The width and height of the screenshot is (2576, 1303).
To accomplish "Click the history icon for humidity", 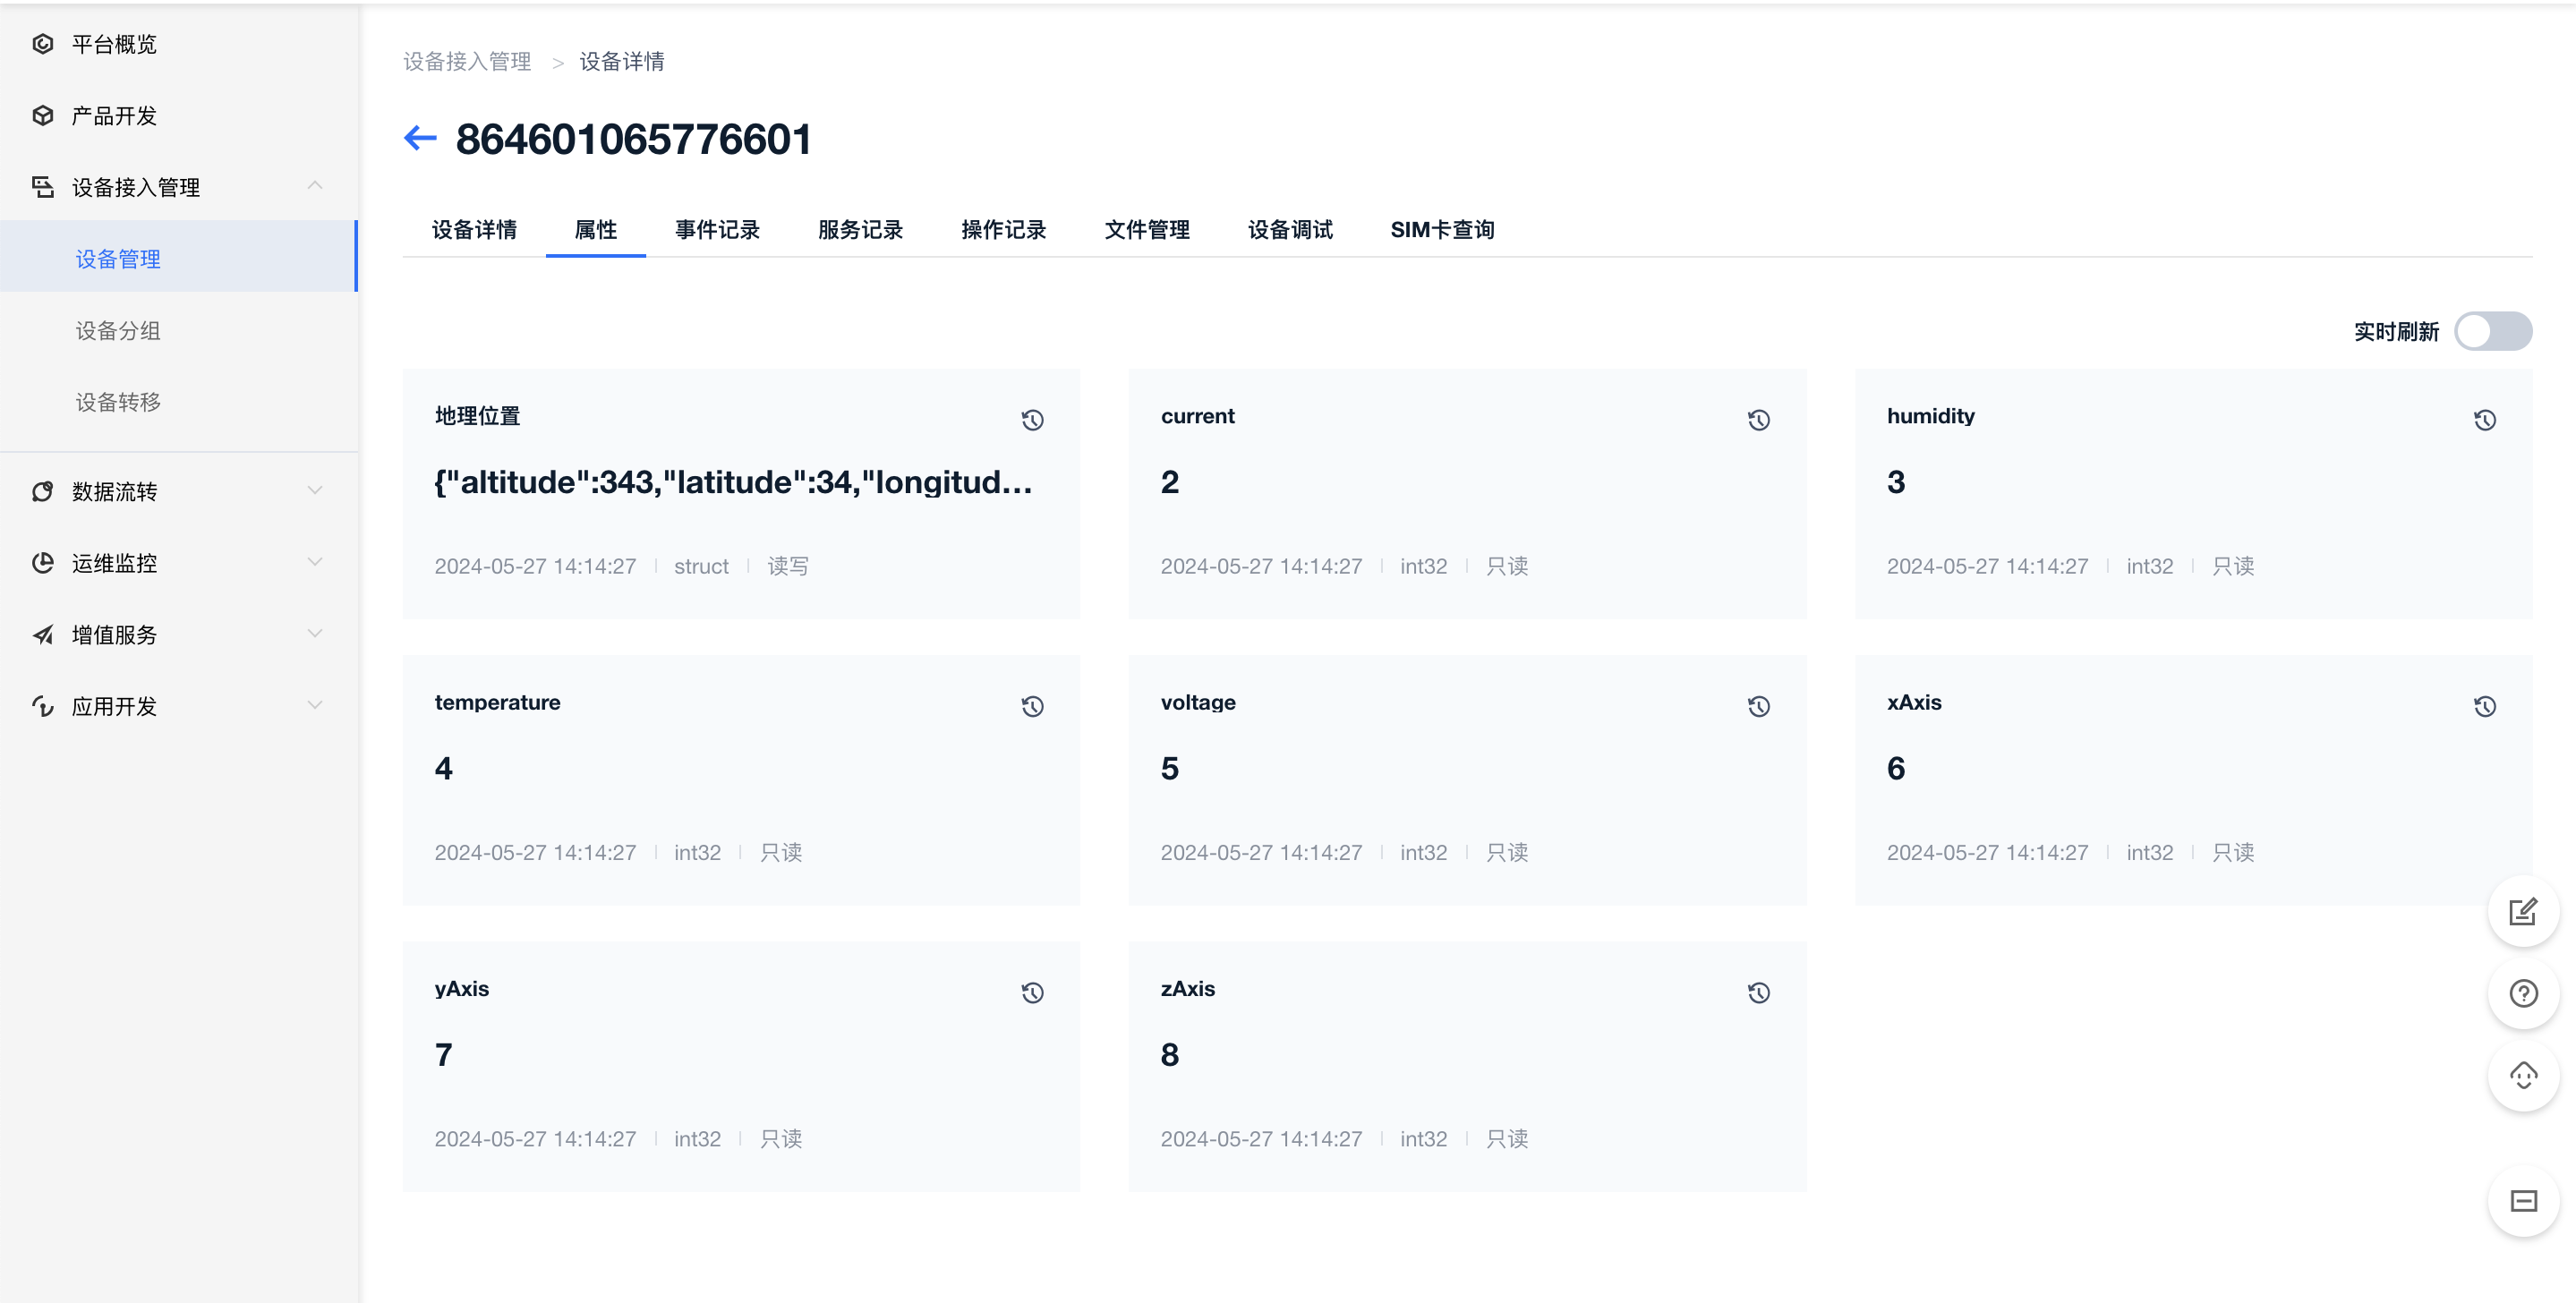I will [2486, 419].
